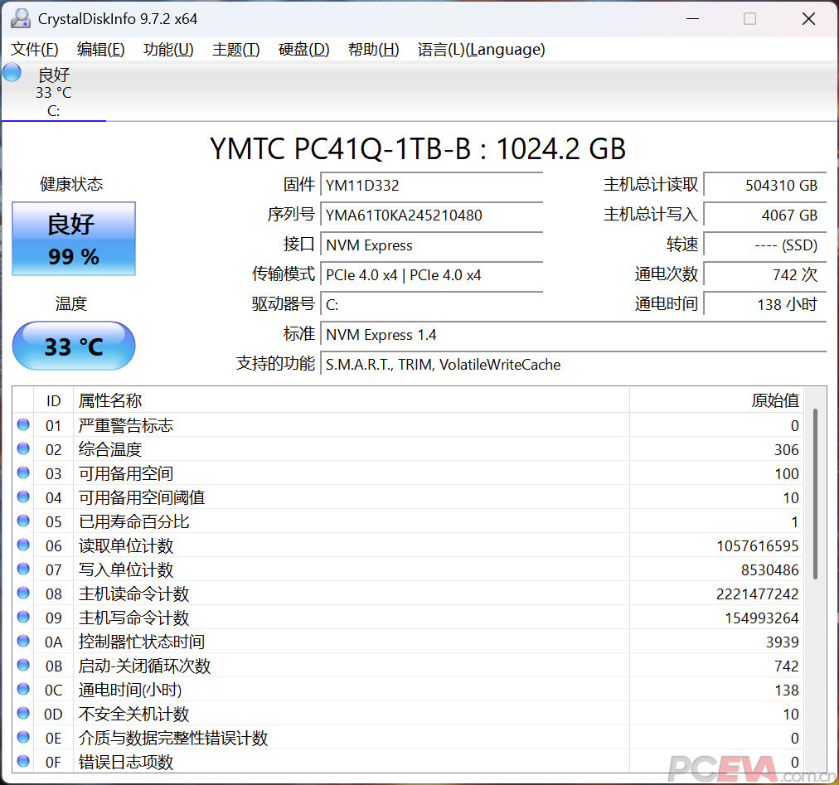Click the 良好 99% health status button

(74, 239)
